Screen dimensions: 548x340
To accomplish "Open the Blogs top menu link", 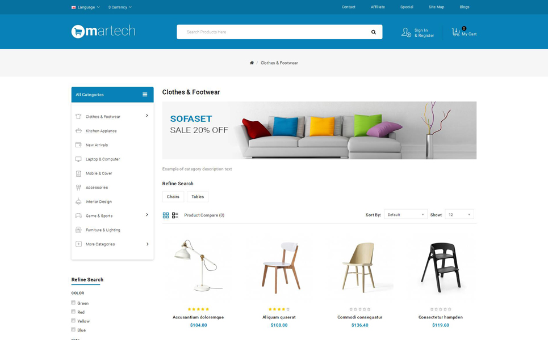I will (465, 7).
